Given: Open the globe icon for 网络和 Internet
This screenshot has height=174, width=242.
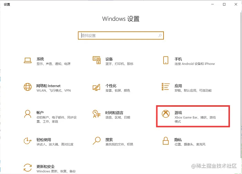Looking at the screenshot, I should point(28,87).
